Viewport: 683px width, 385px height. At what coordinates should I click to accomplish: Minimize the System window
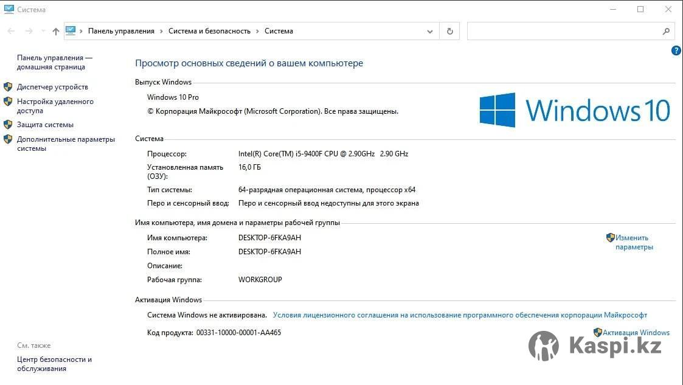tap(613, 9)
